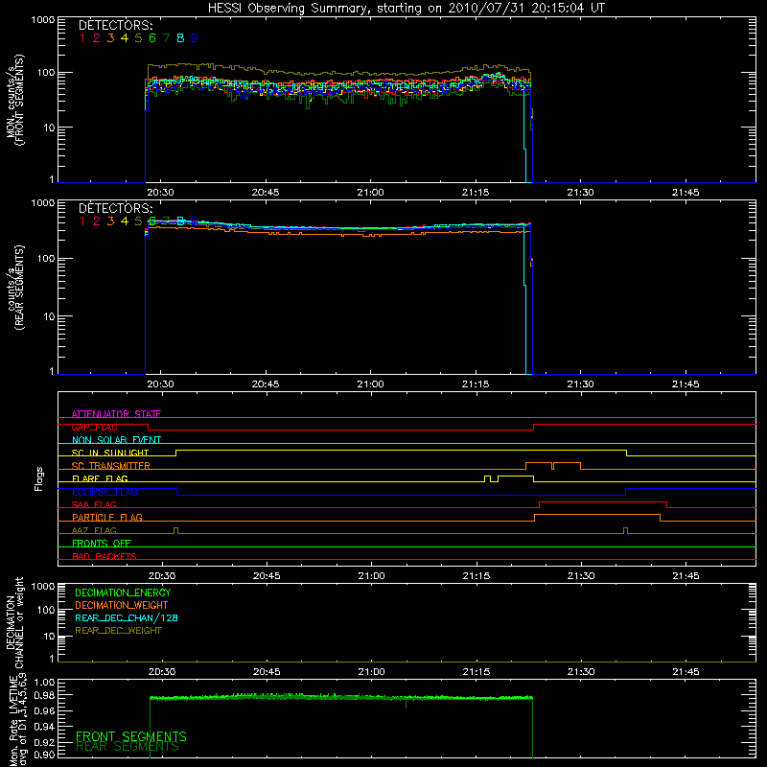Select bright green detector number 6 in front segments legend
This screenshot has height=767, width=767.
pyautogui.click(x=152, y=38)
